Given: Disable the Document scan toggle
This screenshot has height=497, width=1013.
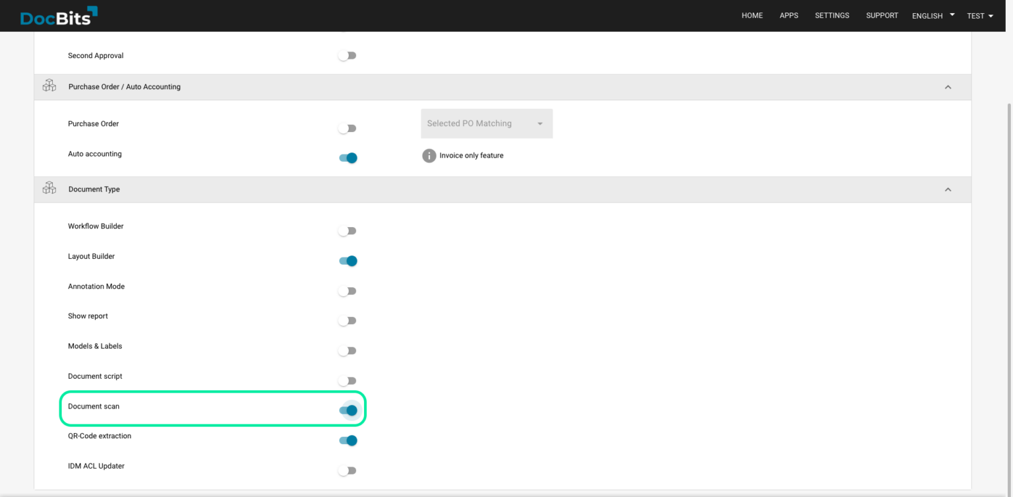Looking at the screenshot, I should (x=348, y=410).
